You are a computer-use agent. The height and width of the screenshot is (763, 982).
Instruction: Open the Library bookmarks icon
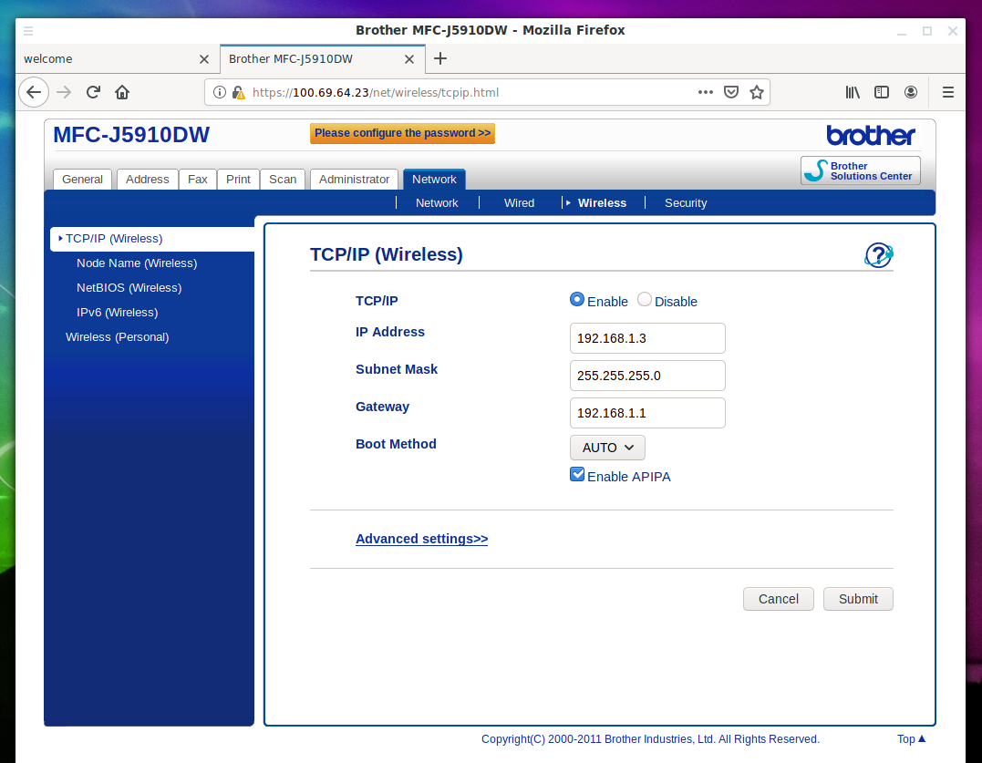[853, 92]
